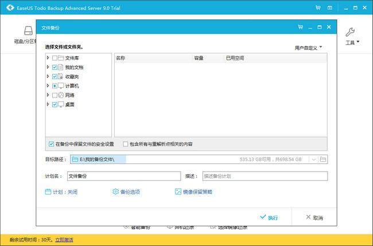Maximize the 文件备份 dialog
The height and width of the screenshot is (246, 373).
pos(320,27)
